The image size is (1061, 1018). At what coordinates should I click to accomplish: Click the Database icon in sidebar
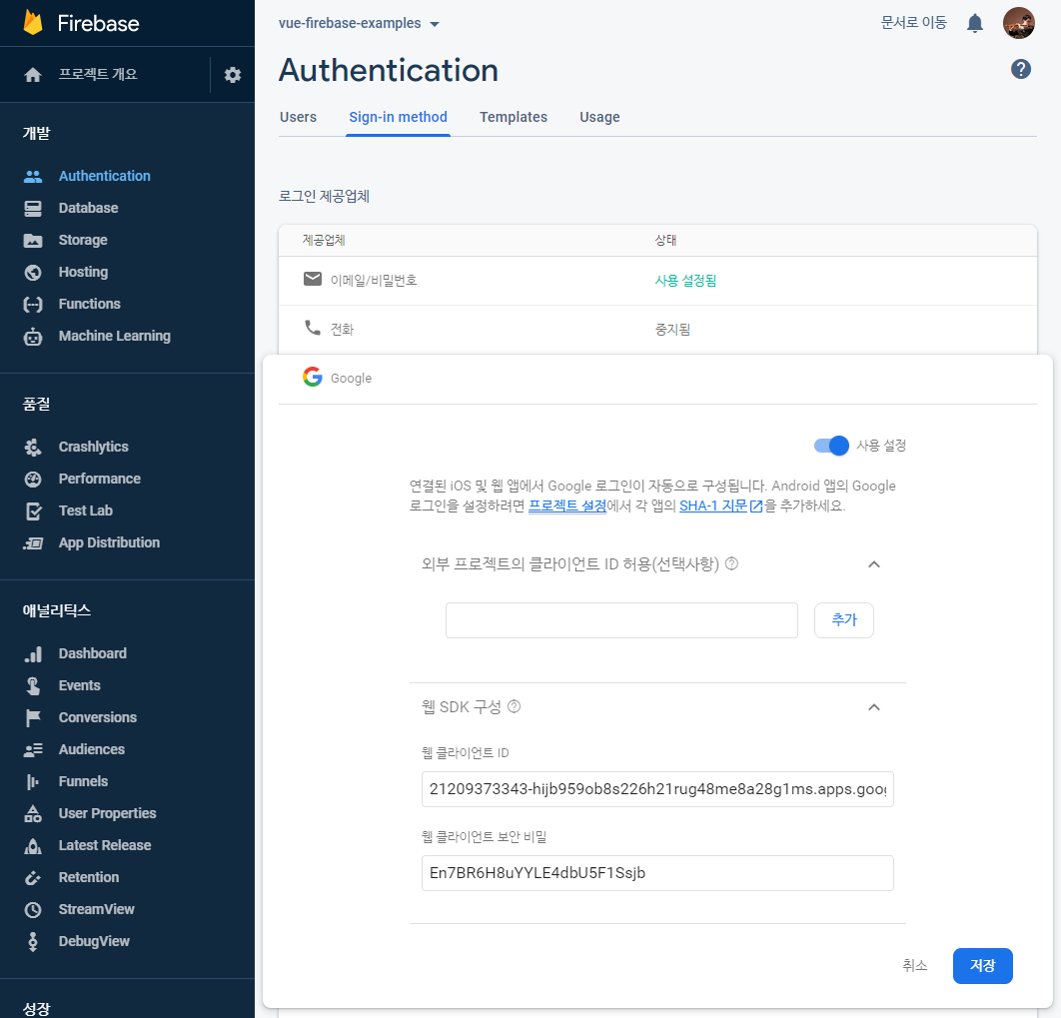pyautogui.click(x=33, y=209)
